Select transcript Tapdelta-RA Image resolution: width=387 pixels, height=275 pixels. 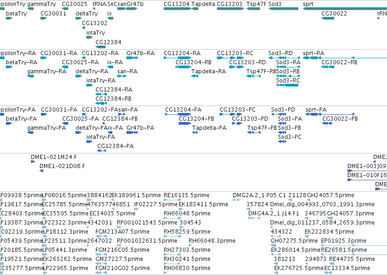[x=195, y=76]
